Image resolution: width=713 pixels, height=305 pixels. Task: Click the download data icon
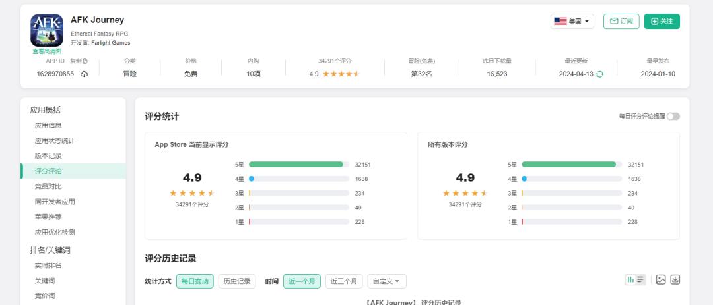675,279
